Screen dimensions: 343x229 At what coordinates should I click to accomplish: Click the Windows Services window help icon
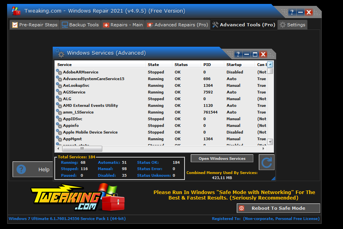click(238, 54)
